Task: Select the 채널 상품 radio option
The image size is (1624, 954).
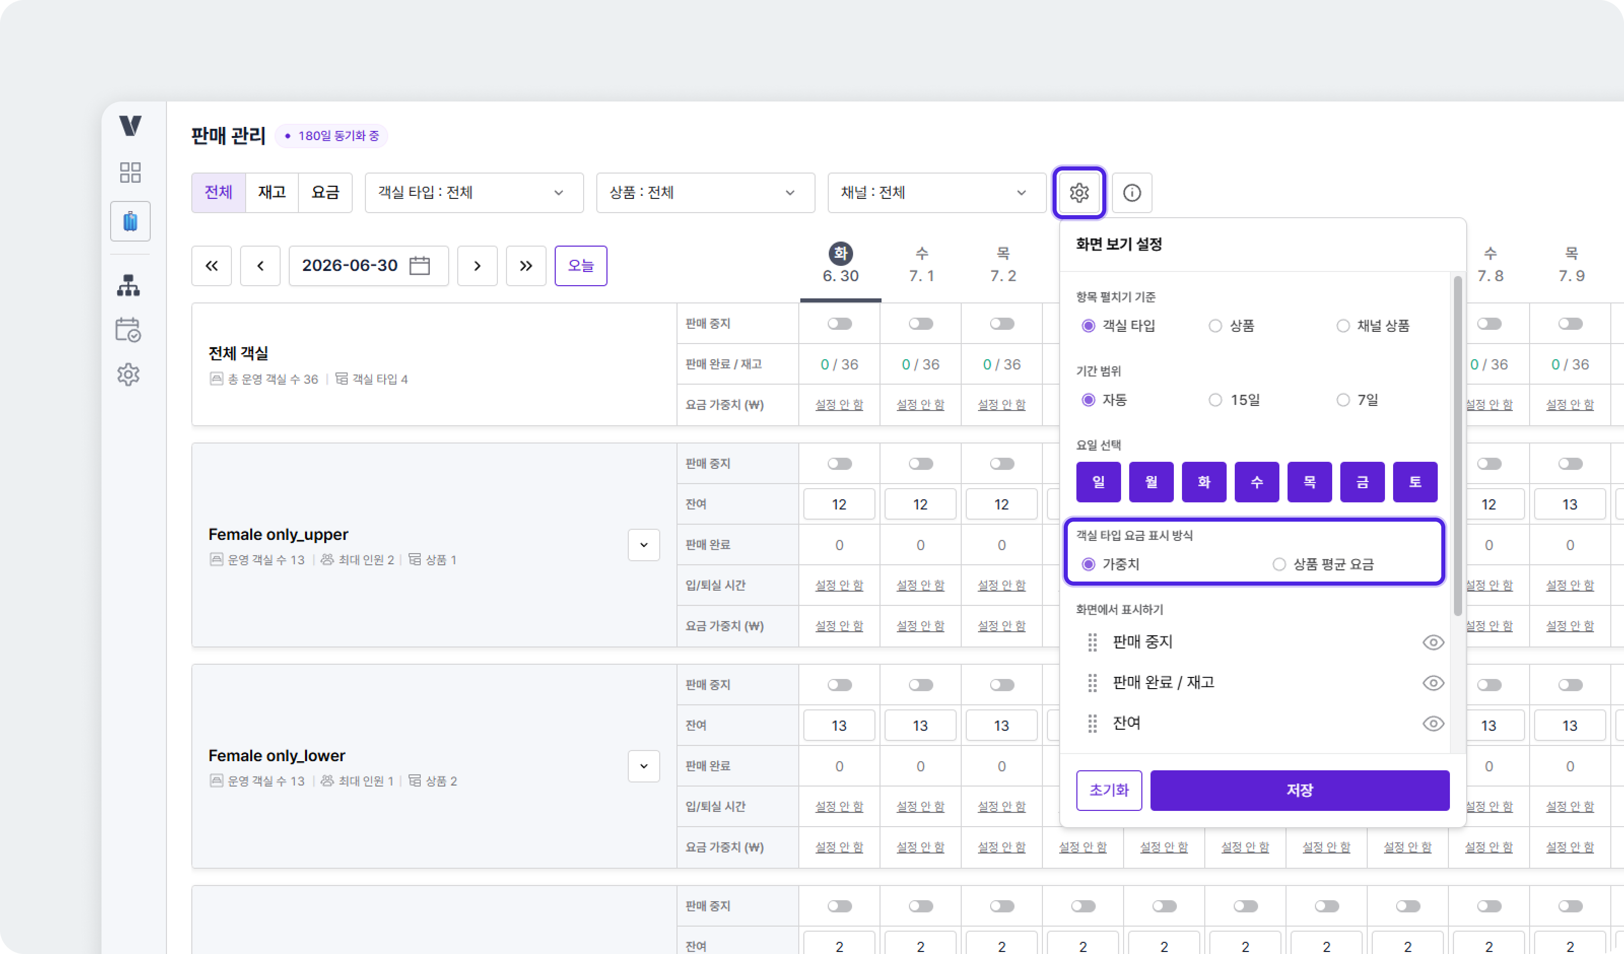Action: (1343, 325)
